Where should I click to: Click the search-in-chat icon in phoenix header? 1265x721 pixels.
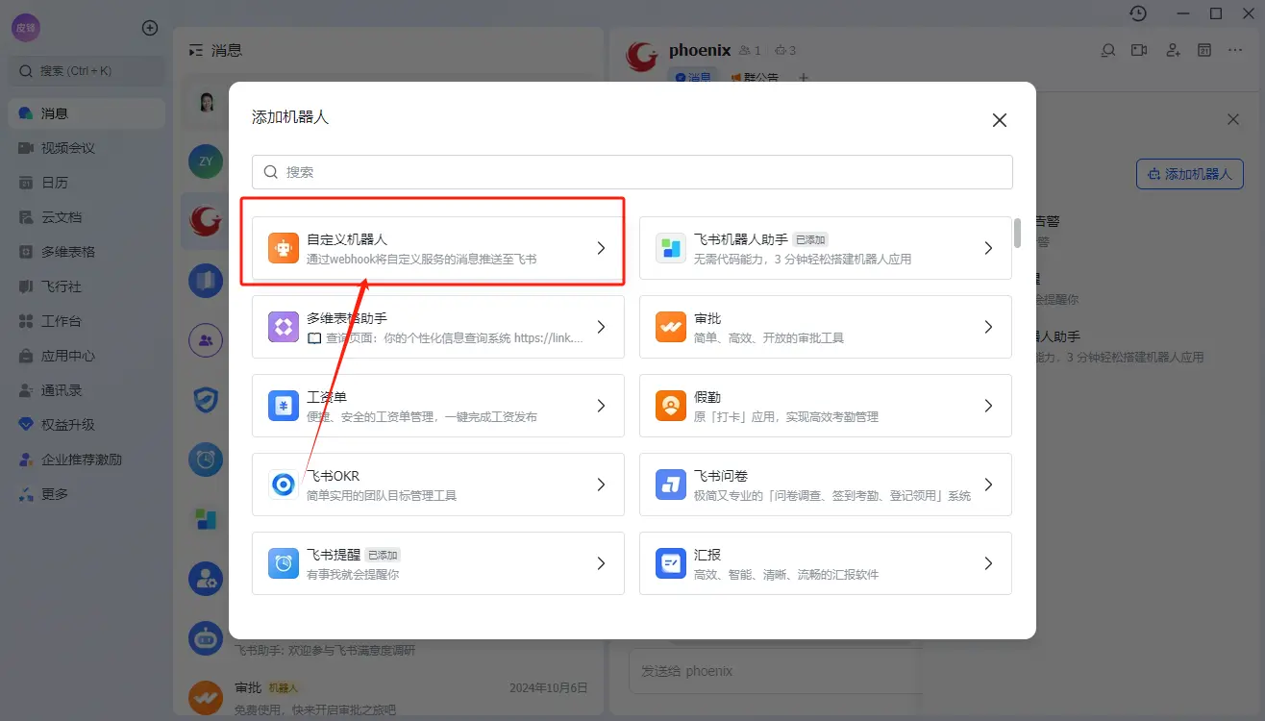pyautogui.click(x=1108, y=50)
